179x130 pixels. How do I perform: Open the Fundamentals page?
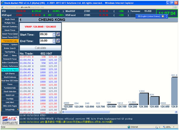10,88
